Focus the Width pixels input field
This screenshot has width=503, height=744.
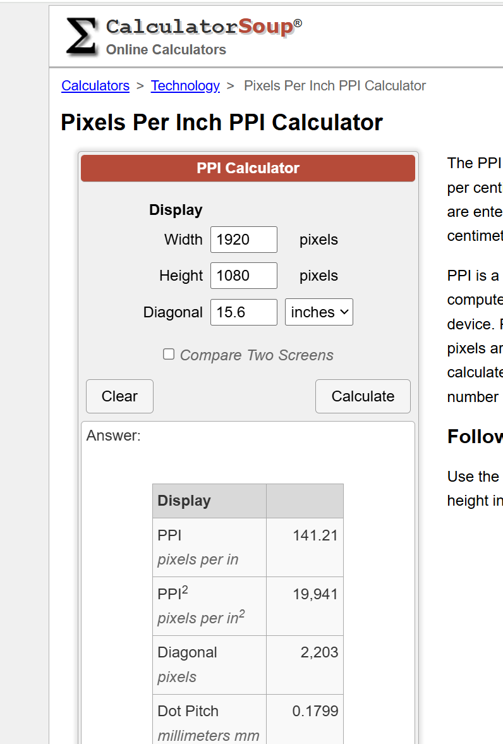(244, 239)
